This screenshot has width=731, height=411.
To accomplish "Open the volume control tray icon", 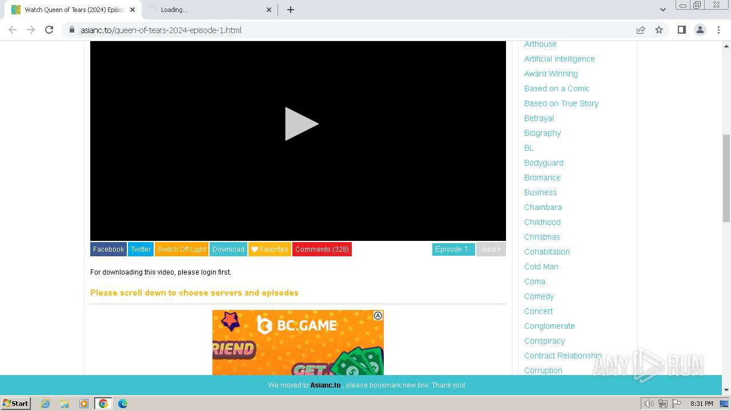I will 649,404.
